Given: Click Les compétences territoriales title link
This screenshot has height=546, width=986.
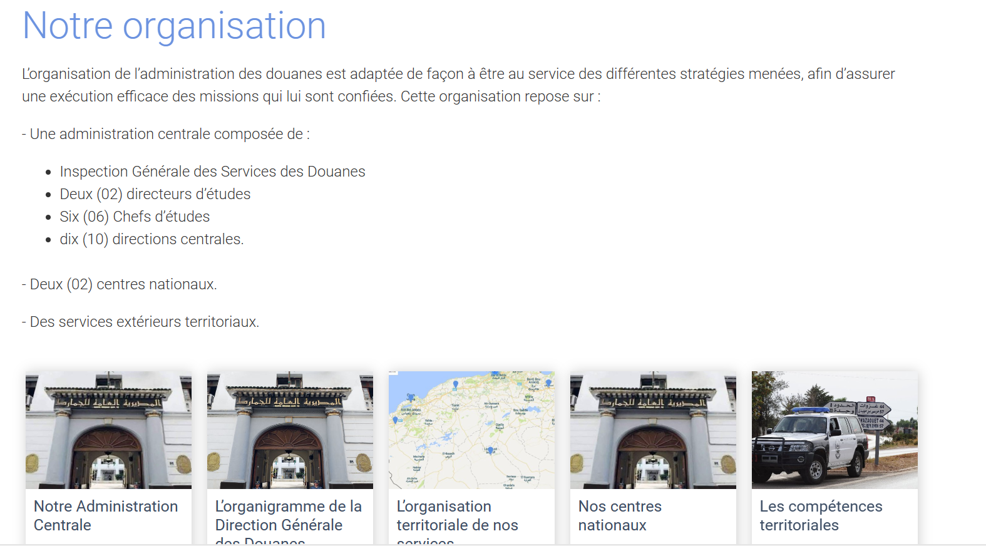Looking at the screenshot, I should (821, 515).
